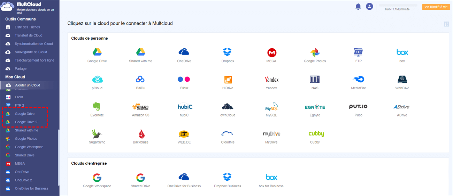Image resolution: width=453 pixels, height=196 pixels.
Task: Click the sidebar vertical scrollbar
Action: 59,157
